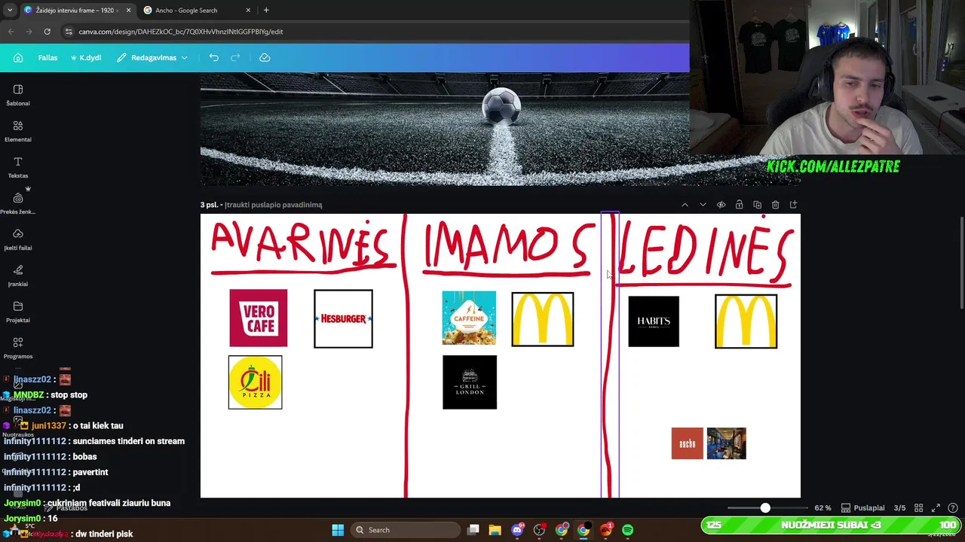Open the Programos apps panel

(18, 348)
